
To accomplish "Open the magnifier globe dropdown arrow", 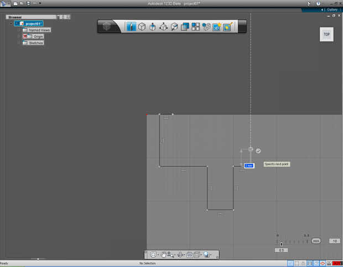I will point(211,255).
